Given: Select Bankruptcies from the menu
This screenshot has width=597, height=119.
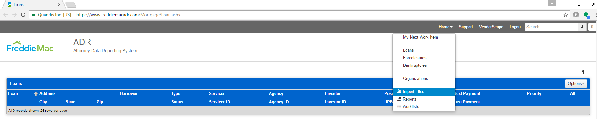Looking at the screenshot, I should tap(415, 65).
